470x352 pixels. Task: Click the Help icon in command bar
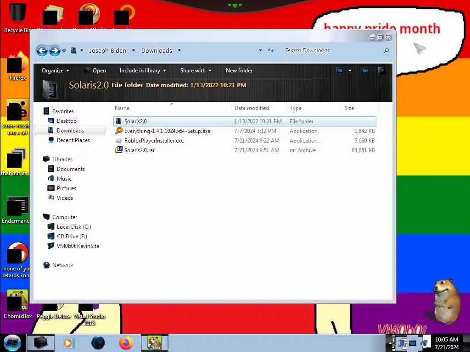(381, 71)
